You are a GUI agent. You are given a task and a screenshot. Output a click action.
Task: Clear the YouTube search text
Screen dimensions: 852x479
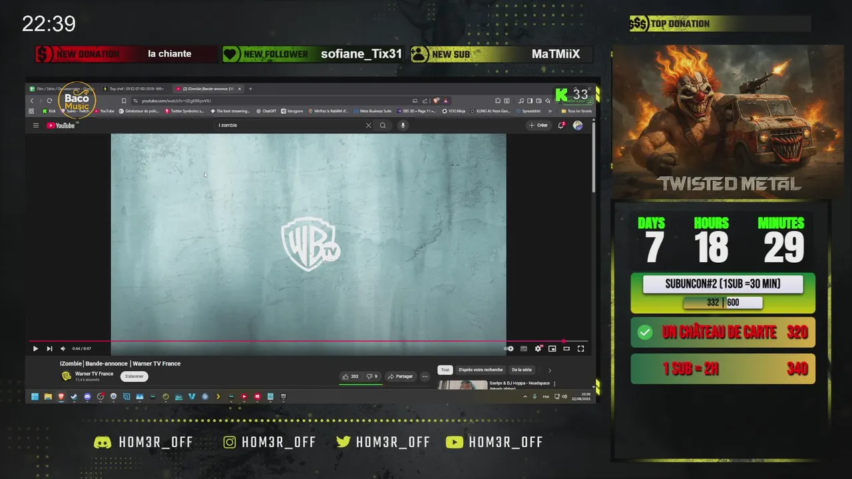[368, 125]
